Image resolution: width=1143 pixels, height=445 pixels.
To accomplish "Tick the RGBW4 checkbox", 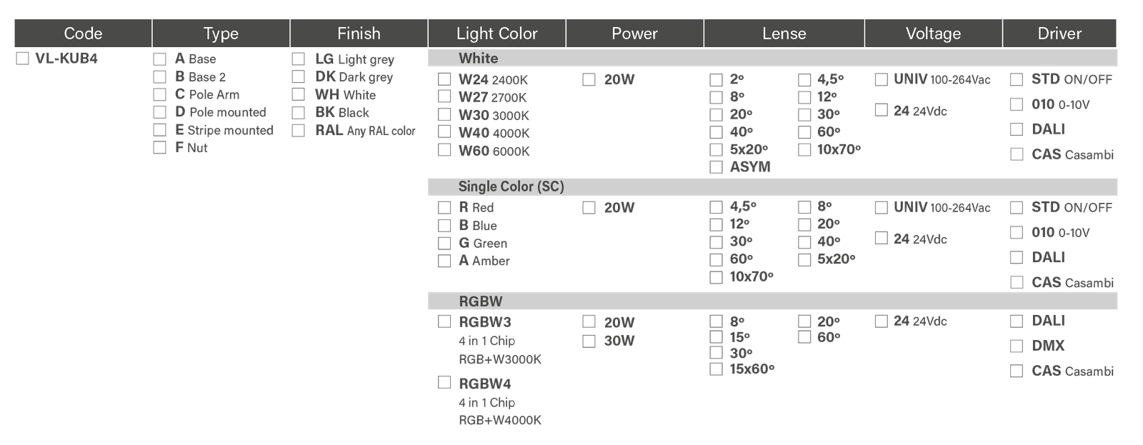I will (444, 383).
